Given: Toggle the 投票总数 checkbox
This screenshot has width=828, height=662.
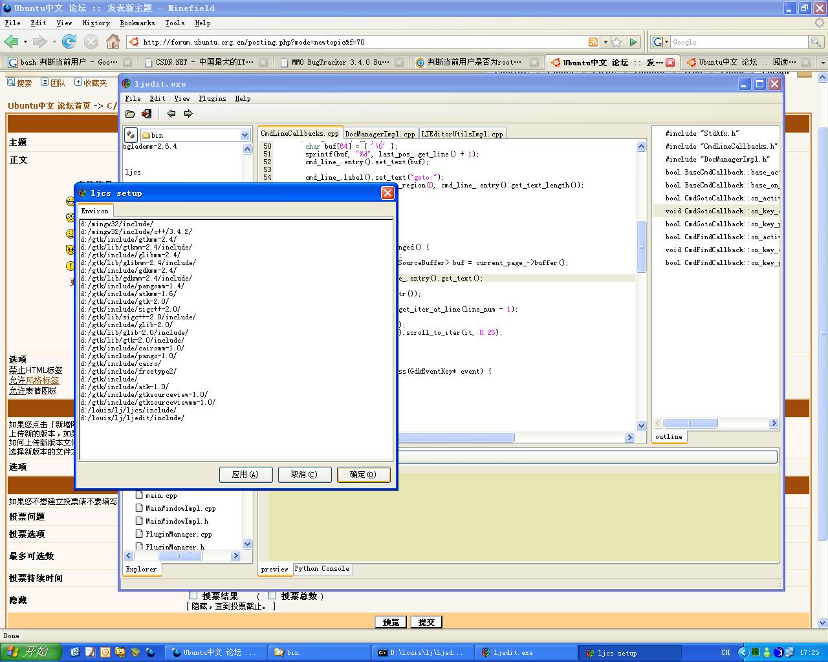Looking at the screenshot, I should [272, 595].
